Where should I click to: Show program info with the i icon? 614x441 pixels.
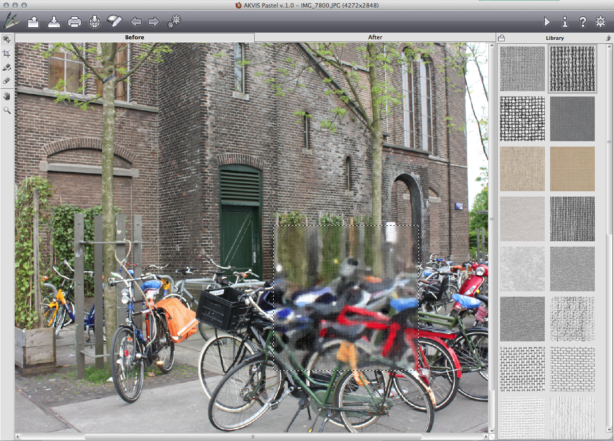pyautogui.click(x=565, y=21)
